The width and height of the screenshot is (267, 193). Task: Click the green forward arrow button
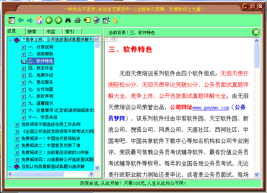pos(58,20)
